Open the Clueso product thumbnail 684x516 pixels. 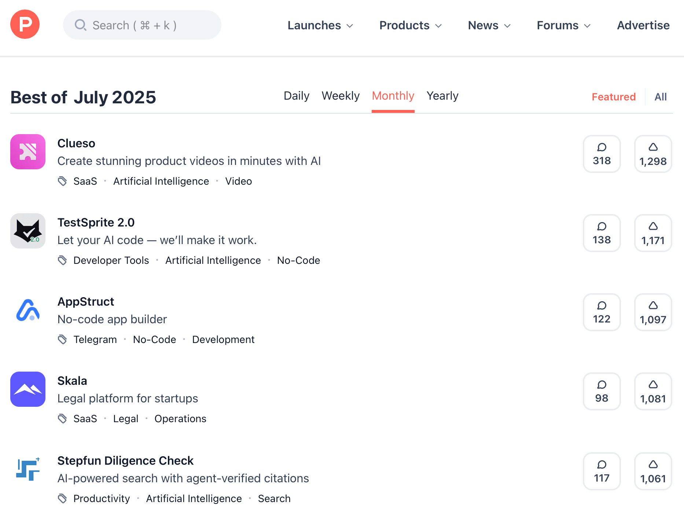point(28,152)
